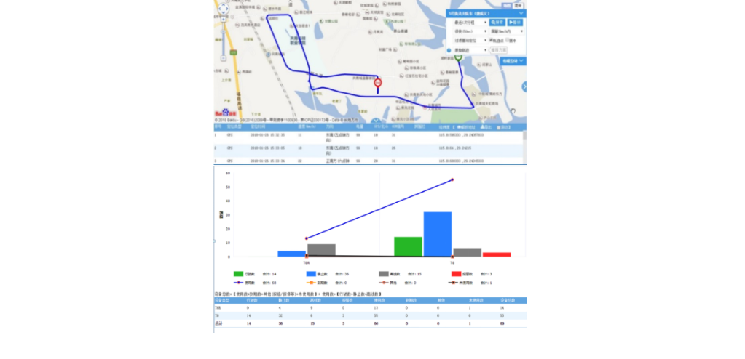Viewport: 745px width, 359px height.
Task: Click the right-edge blue arrow panel handle
Action: (524, 87)
